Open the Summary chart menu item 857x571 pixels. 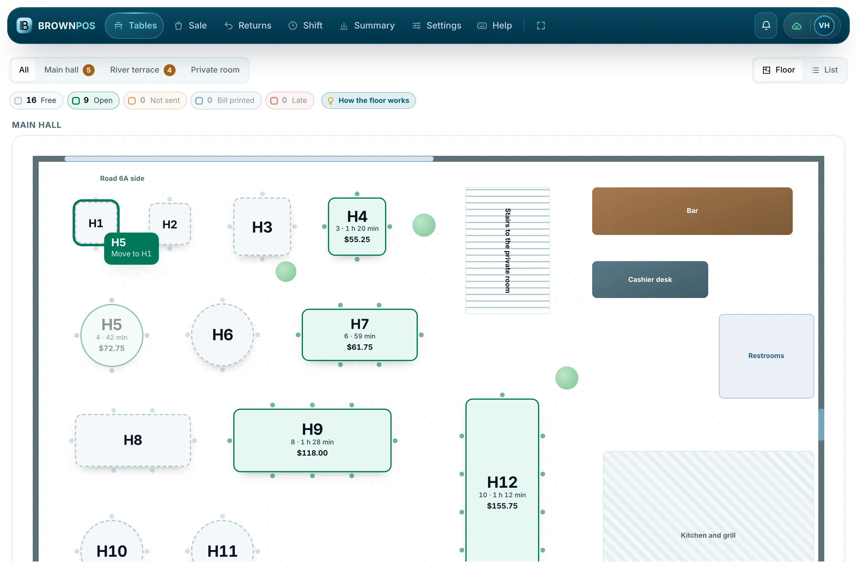[x=367, y=26]
